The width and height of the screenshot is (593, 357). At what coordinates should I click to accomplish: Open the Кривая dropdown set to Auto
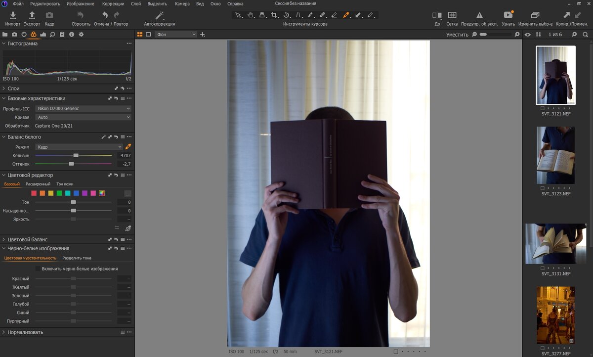click(83, 117)
